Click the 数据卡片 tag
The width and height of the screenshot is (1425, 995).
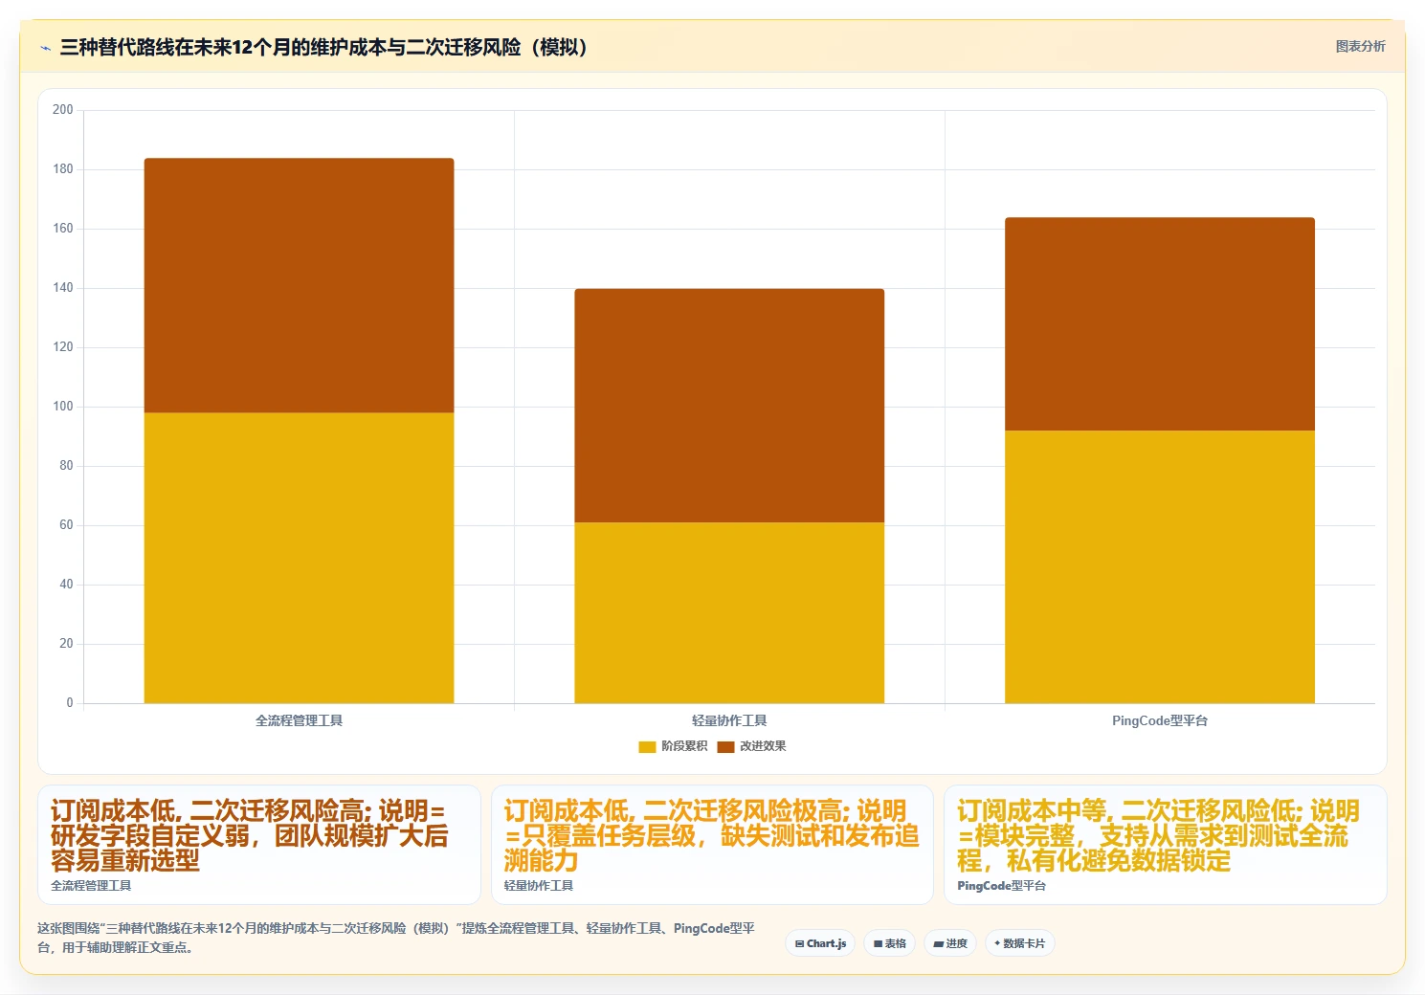[x=1020, y=943]
